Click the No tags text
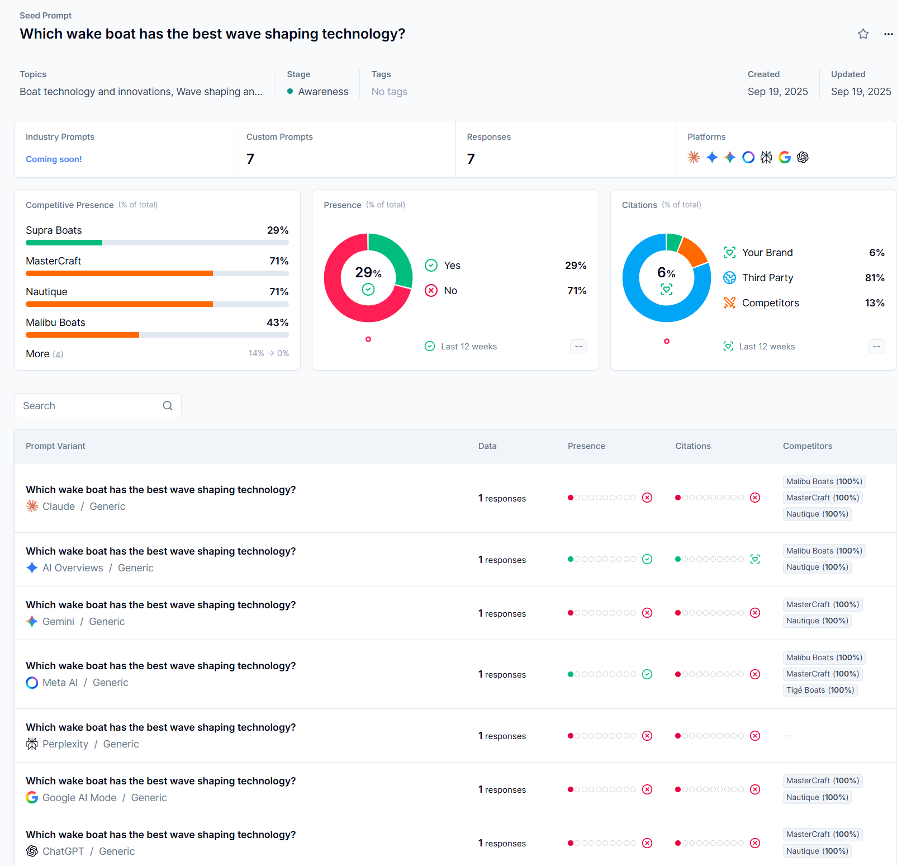The image size is (897, 866). (x=390, y=91)
